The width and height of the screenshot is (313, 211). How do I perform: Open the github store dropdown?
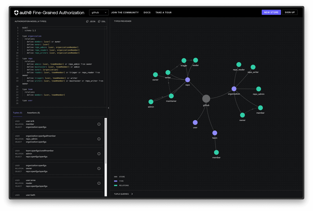pos(99,13)
